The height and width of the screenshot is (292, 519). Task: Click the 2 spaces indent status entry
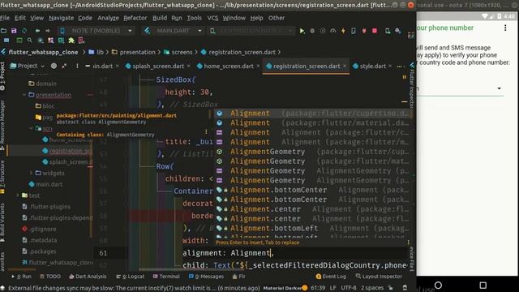pyautogui.click(x=371, y=288)
